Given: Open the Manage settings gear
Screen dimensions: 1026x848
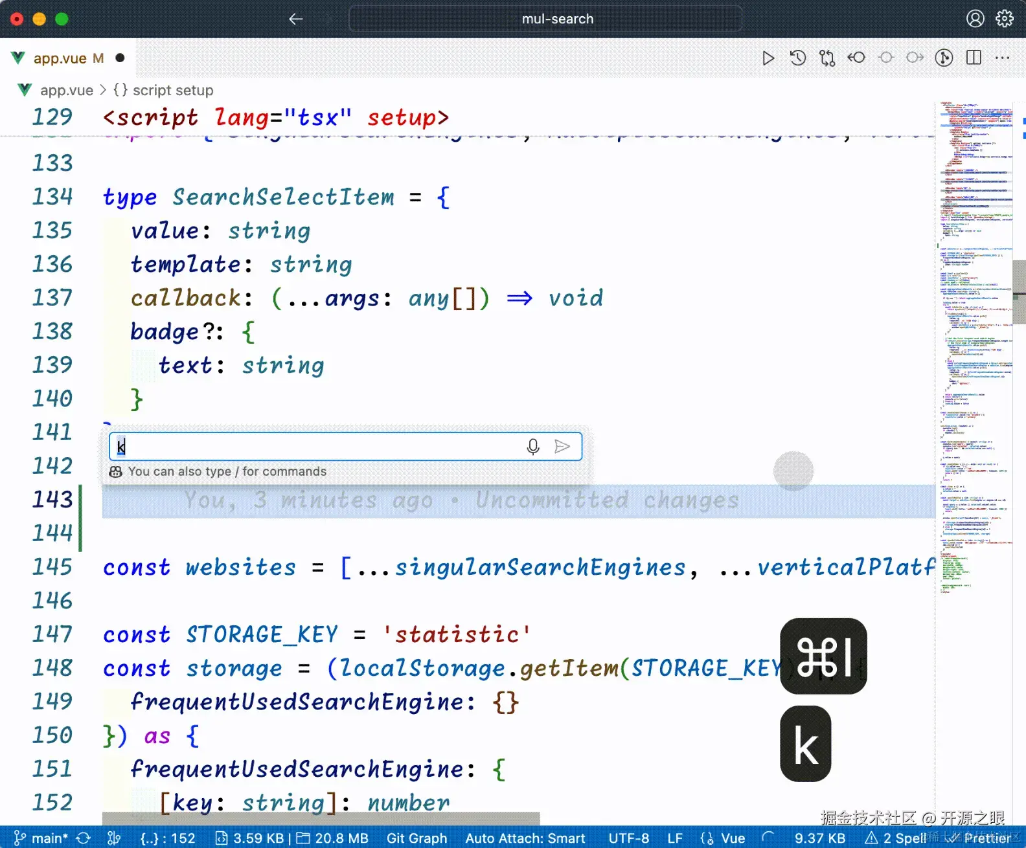Looking at the screenshot, I should coord(1005,19).
